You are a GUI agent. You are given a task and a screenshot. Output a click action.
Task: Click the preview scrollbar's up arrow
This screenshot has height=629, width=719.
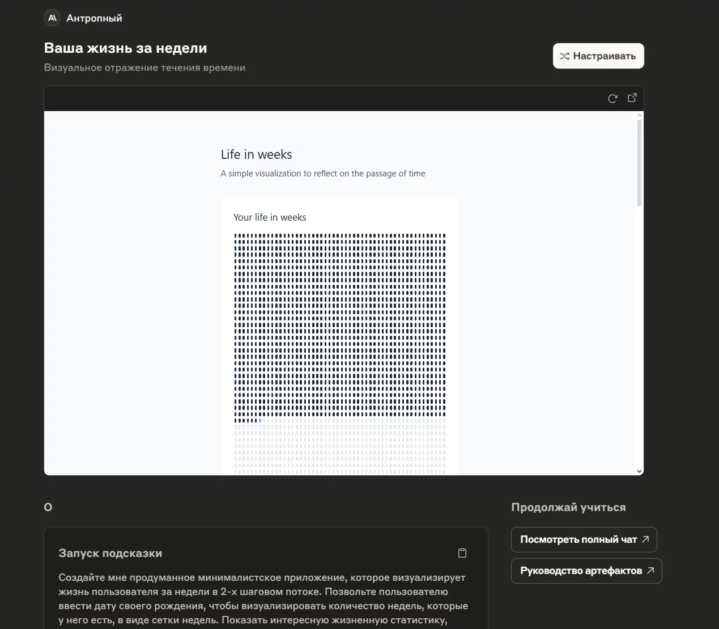tap(640, 115)
